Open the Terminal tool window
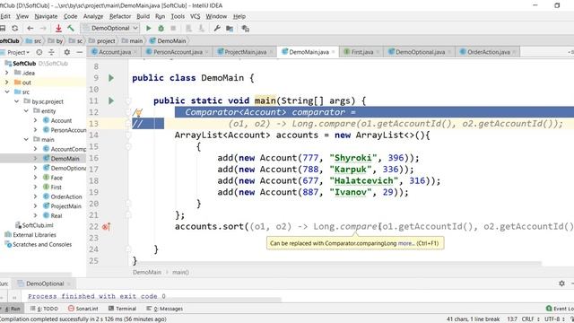The height and width of the screenshot is (323, 574). [122, 309]
